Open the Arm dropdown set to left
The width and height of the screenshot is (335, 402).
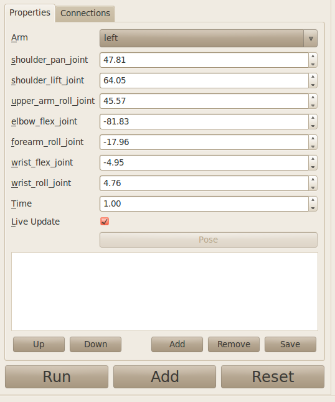click(208, 38)
